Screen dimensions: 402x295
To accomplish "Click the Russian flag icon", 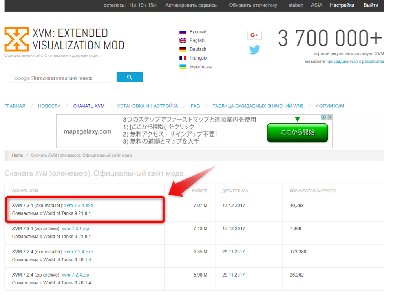I will pyautogui.click(x=183, y=32).
